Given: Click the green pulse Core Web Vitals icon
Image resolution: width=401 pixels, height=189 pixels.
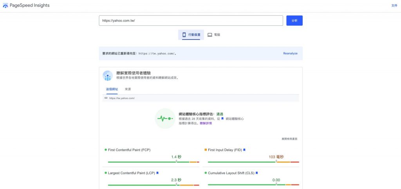Looking at the screenshot, I should [x=165, y=119].
